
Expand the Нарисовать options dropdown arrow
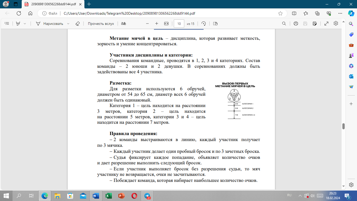point(68,24)
